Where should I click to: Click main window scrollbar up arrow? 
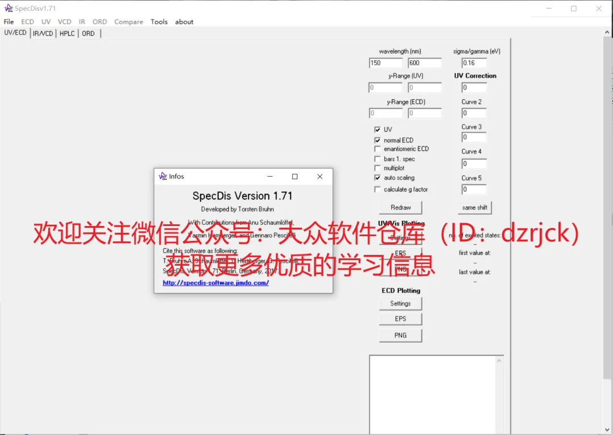coord(607,32)
